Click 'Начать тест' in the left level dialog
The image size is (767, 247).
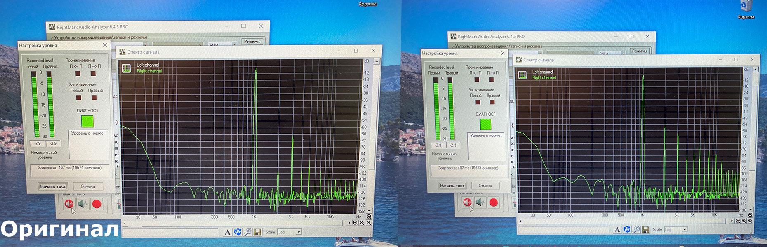(x=53, y=186)
